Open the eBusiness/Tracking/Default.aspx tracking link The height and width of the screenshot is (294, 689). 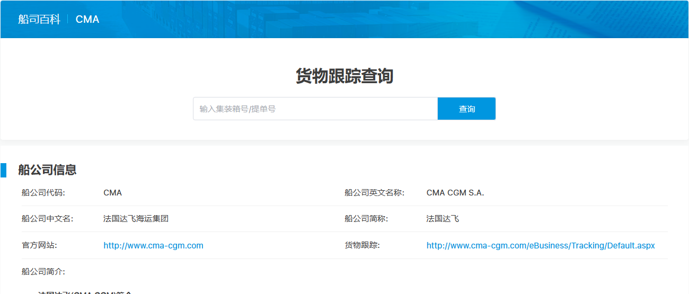(x=541, y=246)
